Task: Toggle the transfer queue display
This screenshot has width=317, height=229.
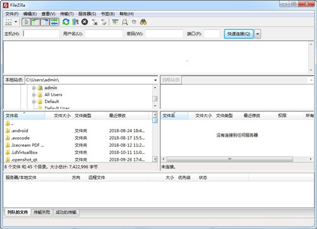Action: [x=55, y=22]
